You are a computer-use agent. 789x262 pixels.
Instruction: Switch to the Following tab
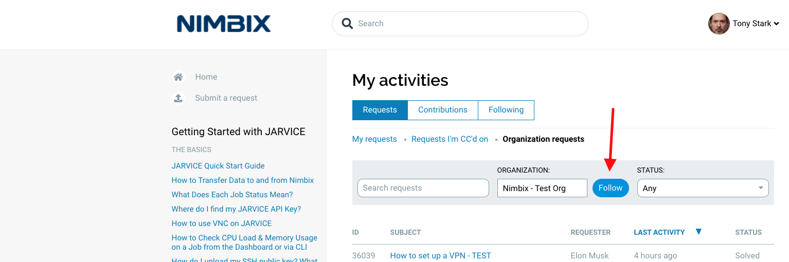(x=506, y=110)
